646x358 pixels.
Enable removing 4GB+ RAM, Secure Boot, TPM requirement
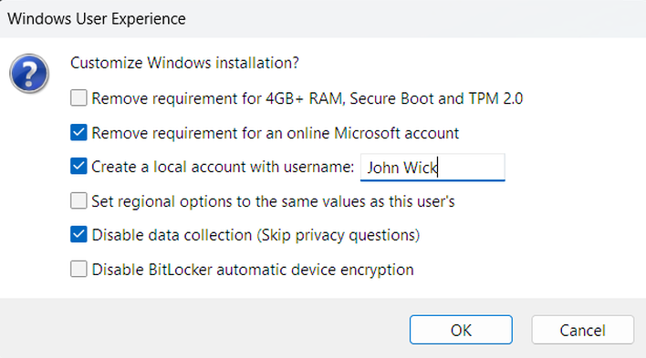(x=78, y=98)
